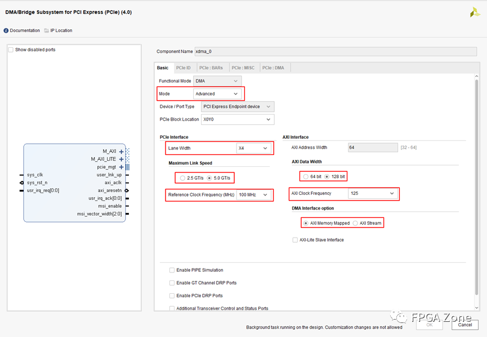Click the msi_enable port label
This screenshot has width=487, height=337.
click(110, 206)
